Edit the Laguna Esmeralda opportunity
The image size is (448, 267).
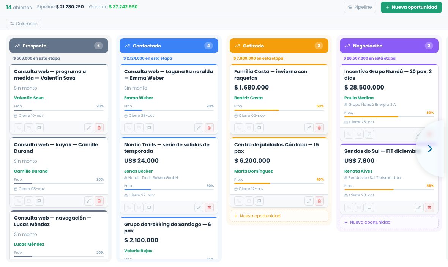pyautogui.click(x=199, y=128)
